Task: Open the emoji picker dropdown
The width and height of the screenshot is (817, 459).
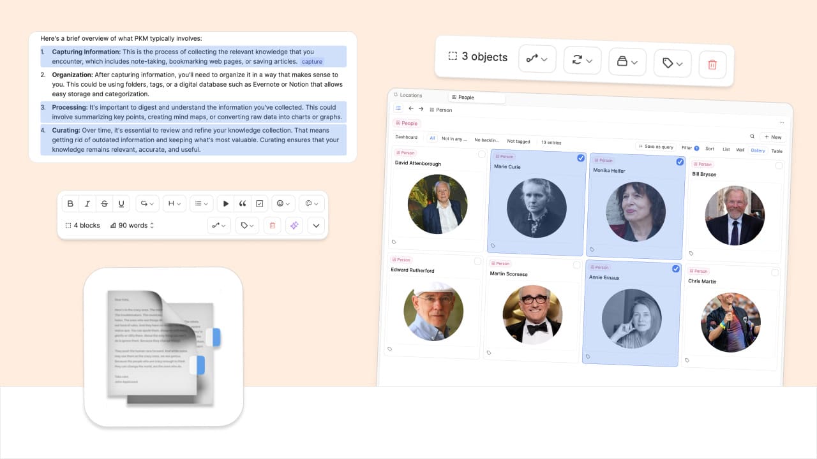Action: click(x=283, y=203)
